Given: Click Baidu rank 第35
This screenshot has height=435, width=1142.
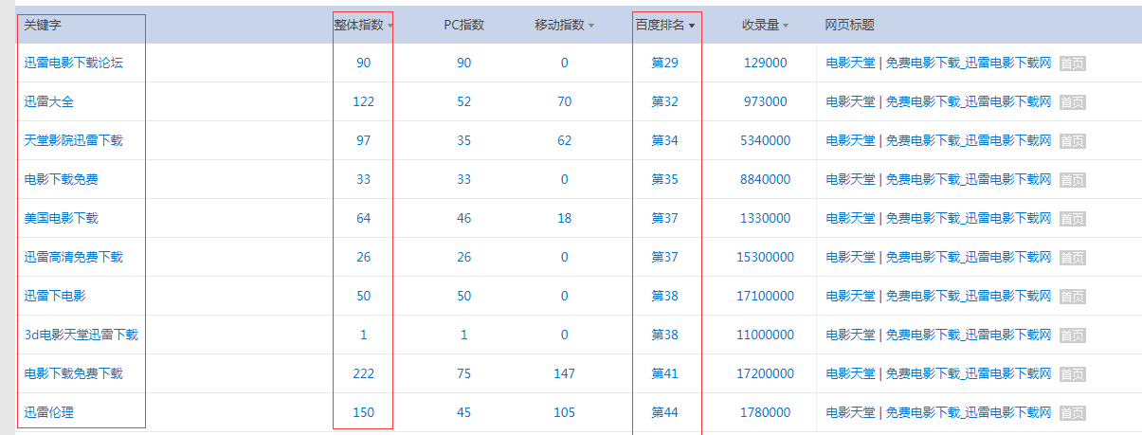Looking at the screenshot, I should 665,179.
